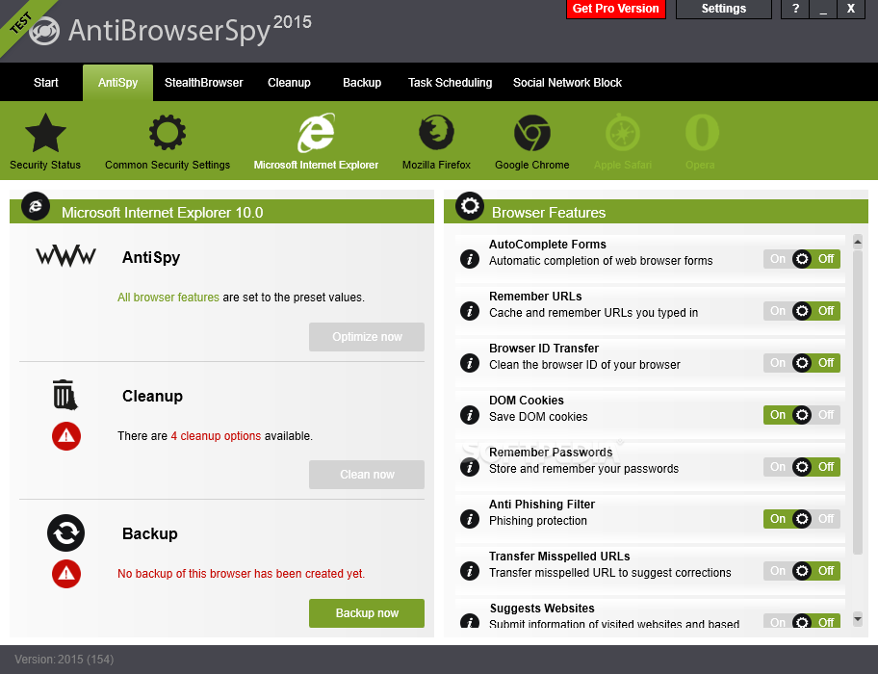This screenshot has width=878, height=674.
Task: Click the Clean now button
Action: click(x=367, y=475)
